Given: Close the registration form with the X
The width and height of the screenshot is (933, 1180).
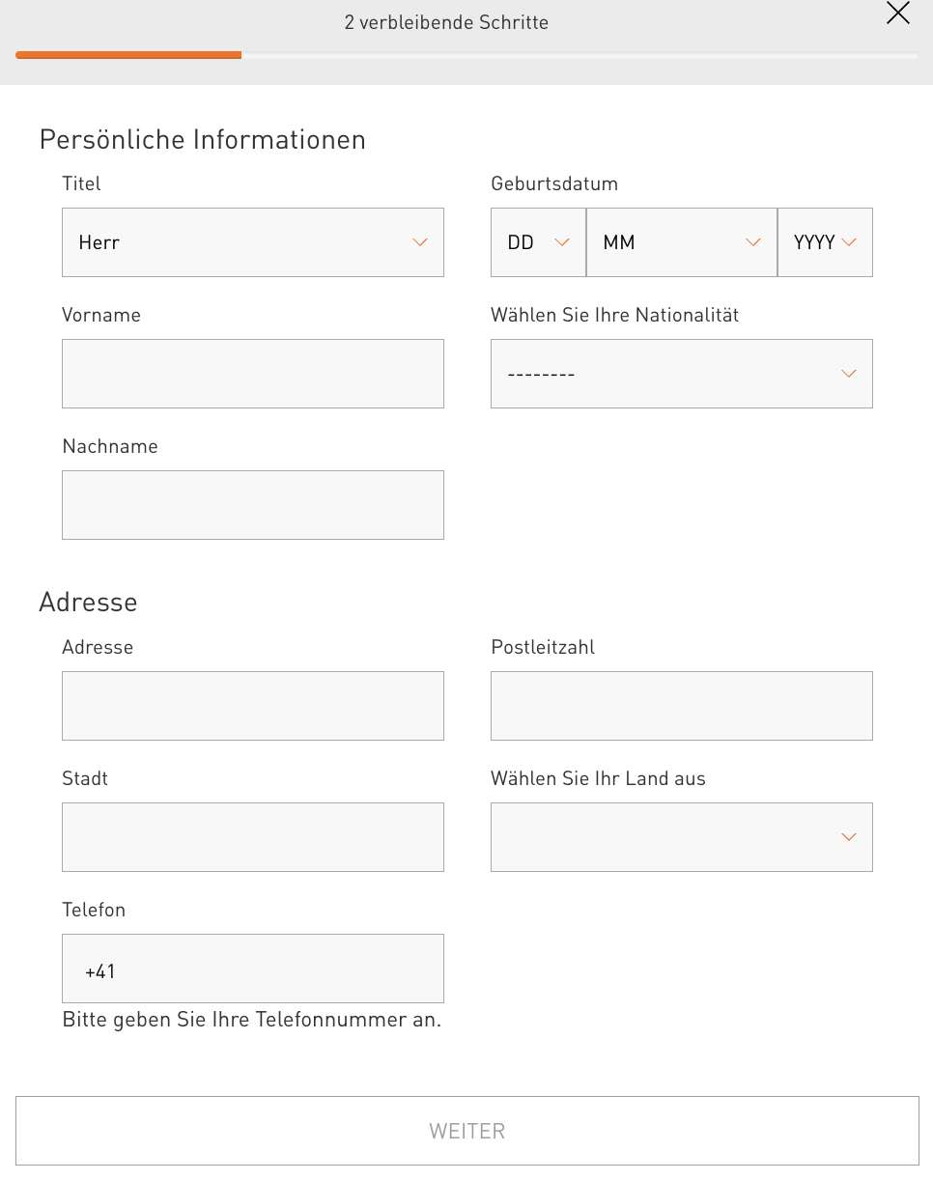Looking at the screenshot, I should [898, 14].
